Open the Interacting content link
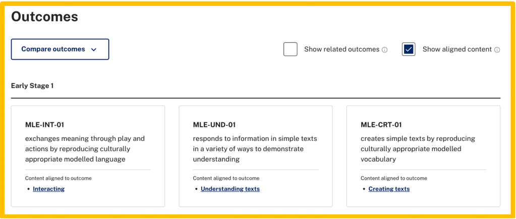516x219 pixels. tap(48, 189)
